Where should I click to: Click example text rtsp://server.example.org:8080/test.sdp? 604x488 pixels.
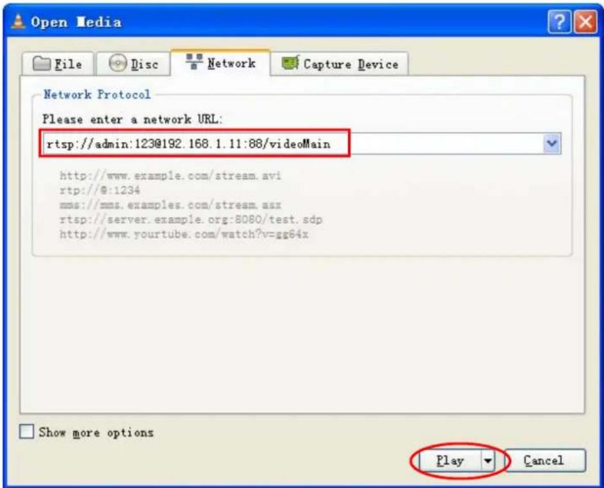191,220
